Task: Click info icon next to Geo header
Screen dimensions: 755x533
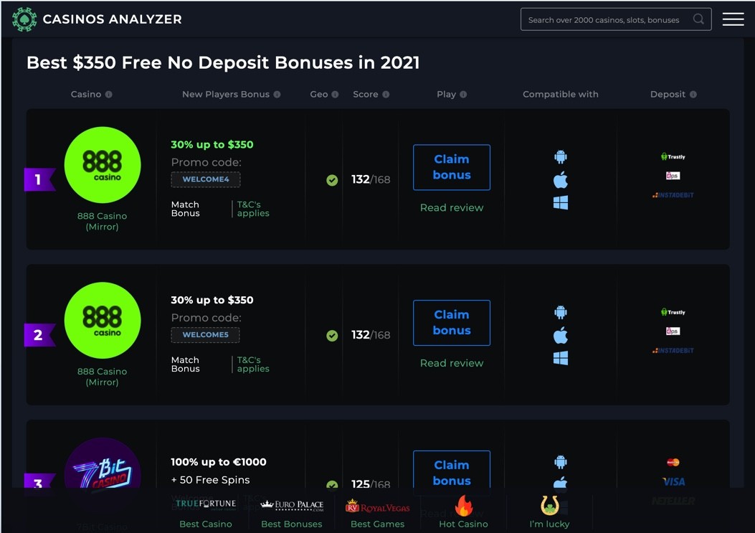Action: pyautogui.click(x=335, y=95)
